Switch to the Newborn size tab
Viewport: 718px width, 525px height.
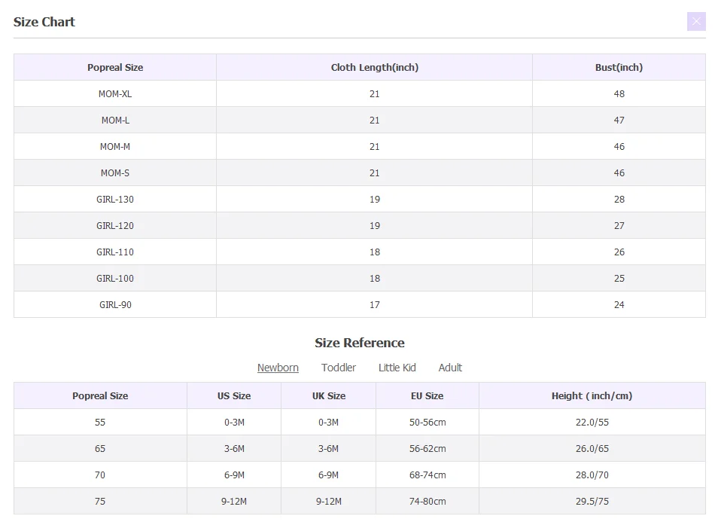[x=278, y=368]
